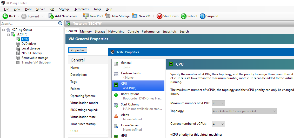Collapse the XCP-ng Center tree node
294x138 pixels.
pyautogui.click(x=4, y=30)
